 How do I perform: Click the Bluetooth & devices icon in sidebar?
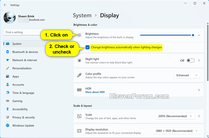coord(8,52)
